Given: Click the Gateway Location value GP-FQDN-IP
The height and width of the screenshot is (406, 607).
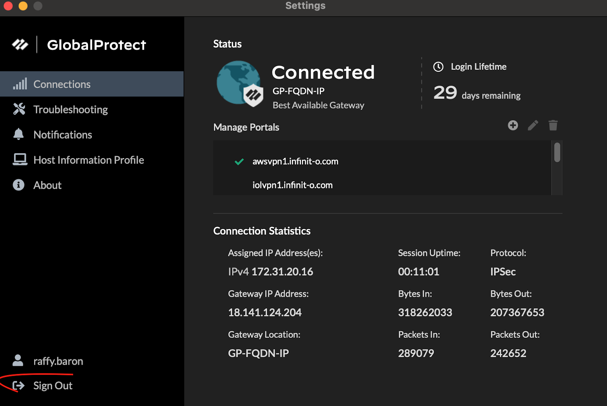Looking at the screenshot, I should click(258, 353).
